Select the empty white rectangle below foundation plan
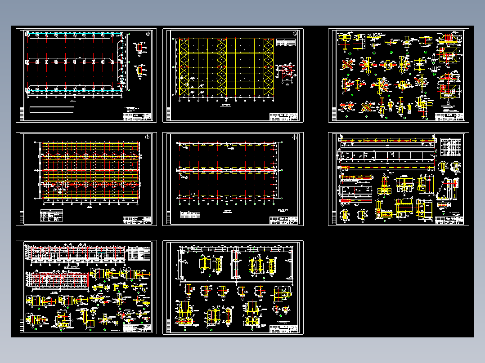 52,110
